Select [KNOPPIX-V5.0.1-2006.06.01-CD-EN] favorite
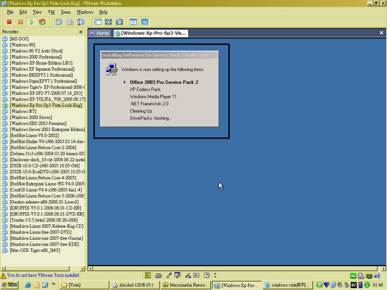Screen dimensions: 387x290 click(45, 208)
